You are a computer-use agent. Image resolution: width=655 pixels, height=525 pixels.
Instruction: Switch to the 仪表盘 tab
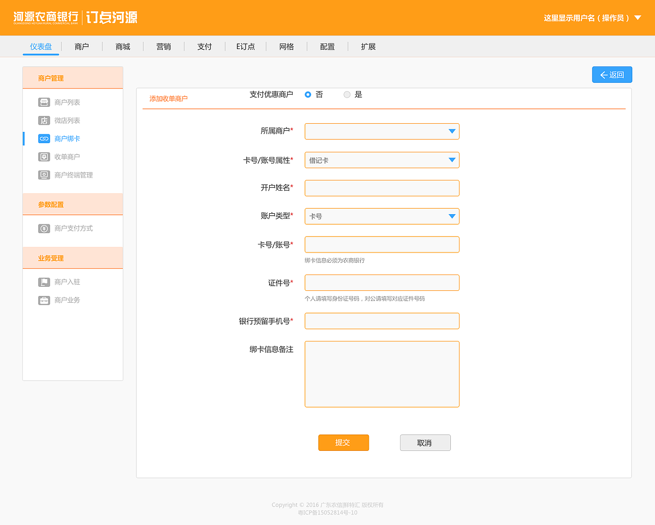[x=41, y=47]
